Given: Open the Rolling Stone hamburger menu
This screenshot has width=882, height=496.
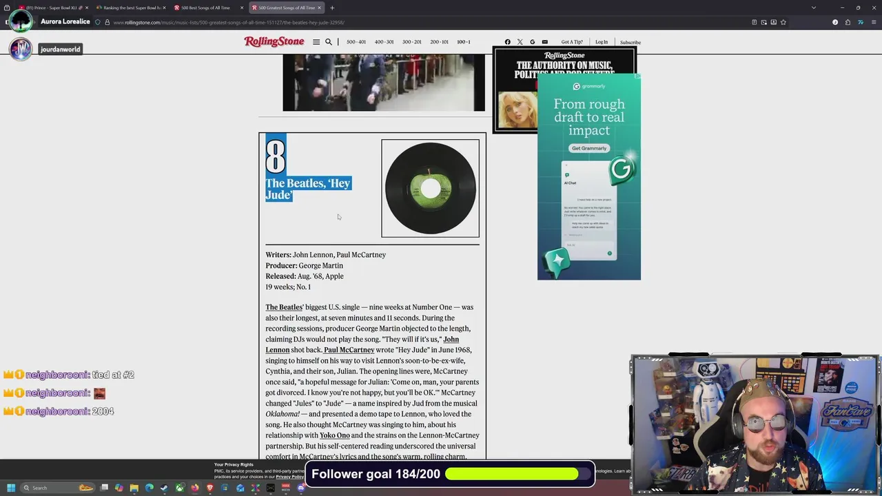Looking at the screenshot, I should click(x=316, y=42).
